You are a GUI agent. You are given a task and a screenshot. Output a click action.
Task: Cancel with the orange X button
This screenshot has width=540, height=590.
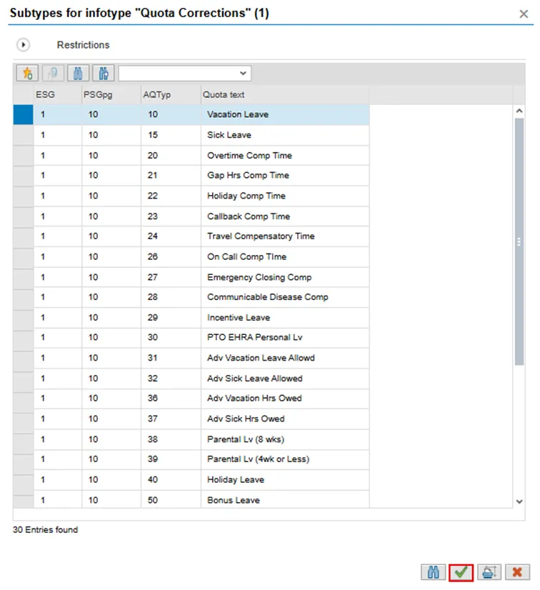516,571
